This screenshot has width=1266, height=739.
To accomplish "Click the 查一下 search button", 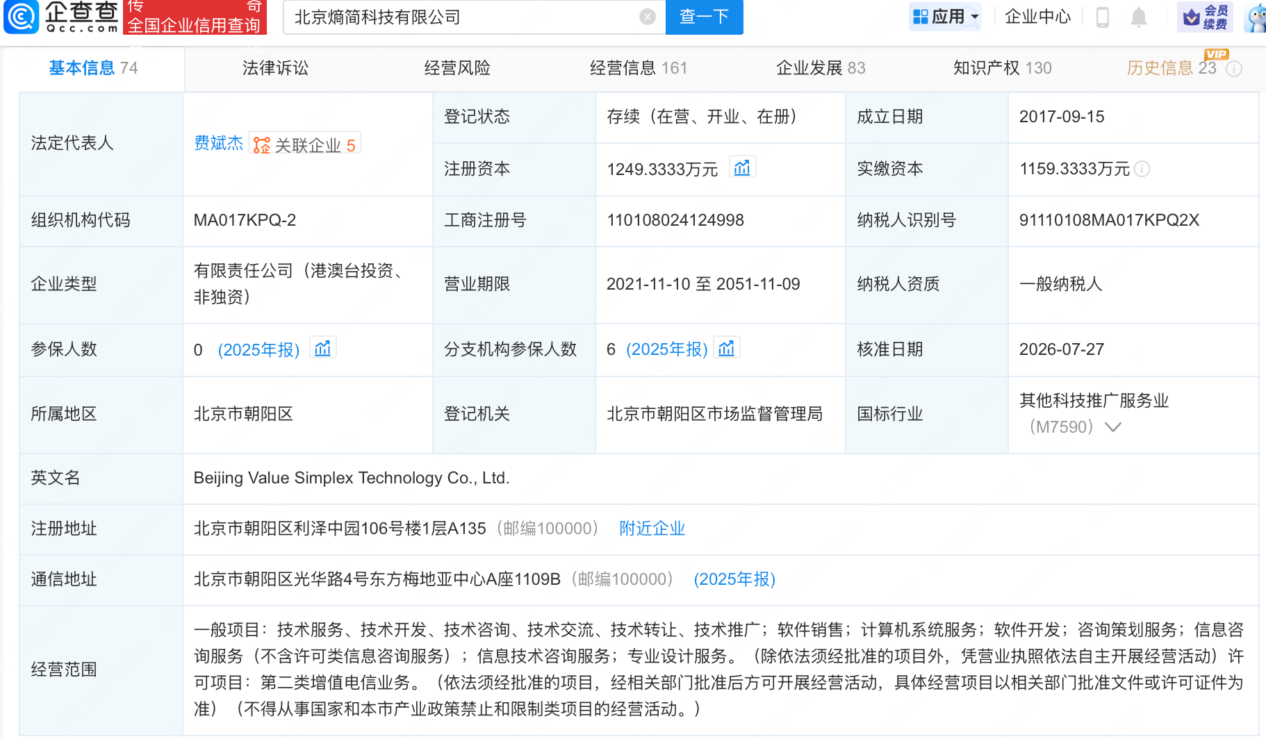I will click(x=704, y=17).
